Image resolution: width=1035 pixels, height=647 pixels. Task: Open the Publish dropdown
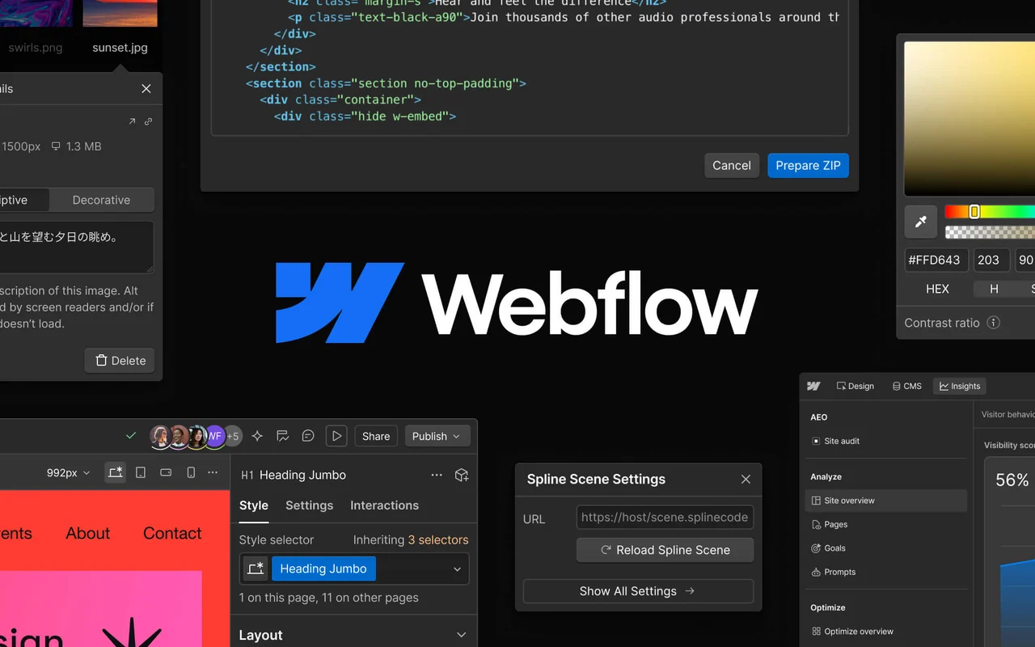(x=437, y=436)
